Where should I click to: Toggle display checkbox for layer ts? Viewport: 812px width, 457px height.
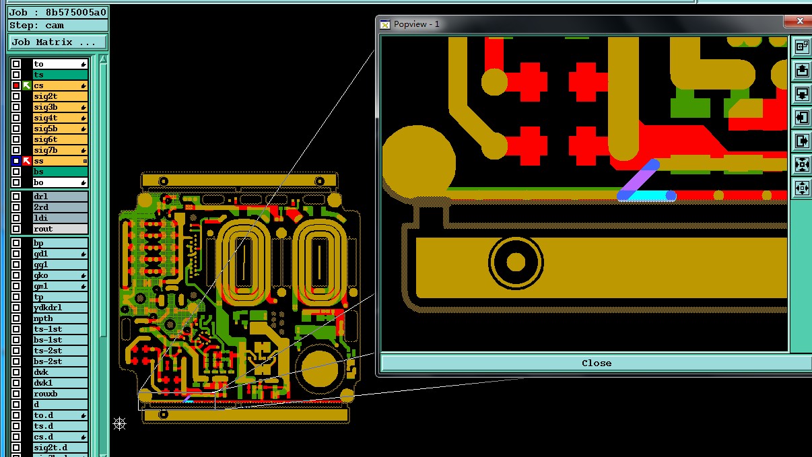[x=16, y=75]
